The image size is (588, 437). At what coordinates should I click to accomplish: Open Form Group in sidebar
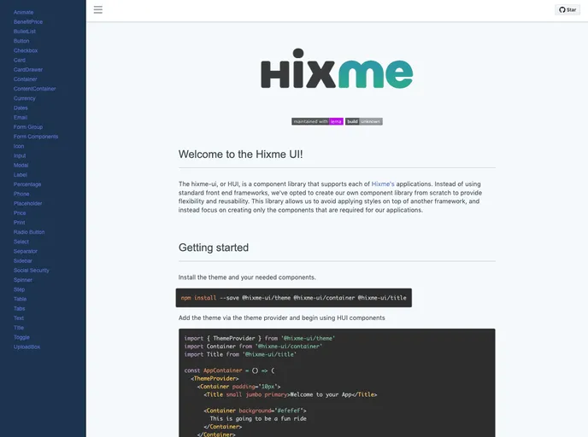click(x=28, y=127)
